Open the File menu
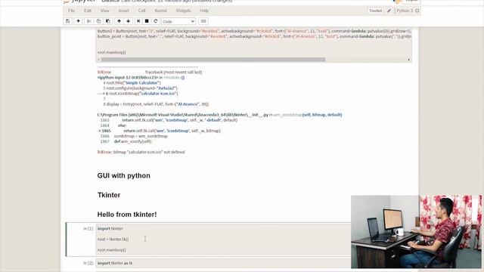Viewport: 484px width, 272px height. tap(71, 11)
